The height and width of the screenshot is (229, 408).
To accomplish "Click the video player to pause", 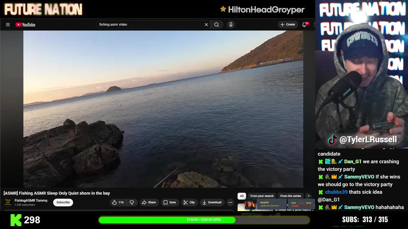I will pyautogui.click(x=163, y=109).
